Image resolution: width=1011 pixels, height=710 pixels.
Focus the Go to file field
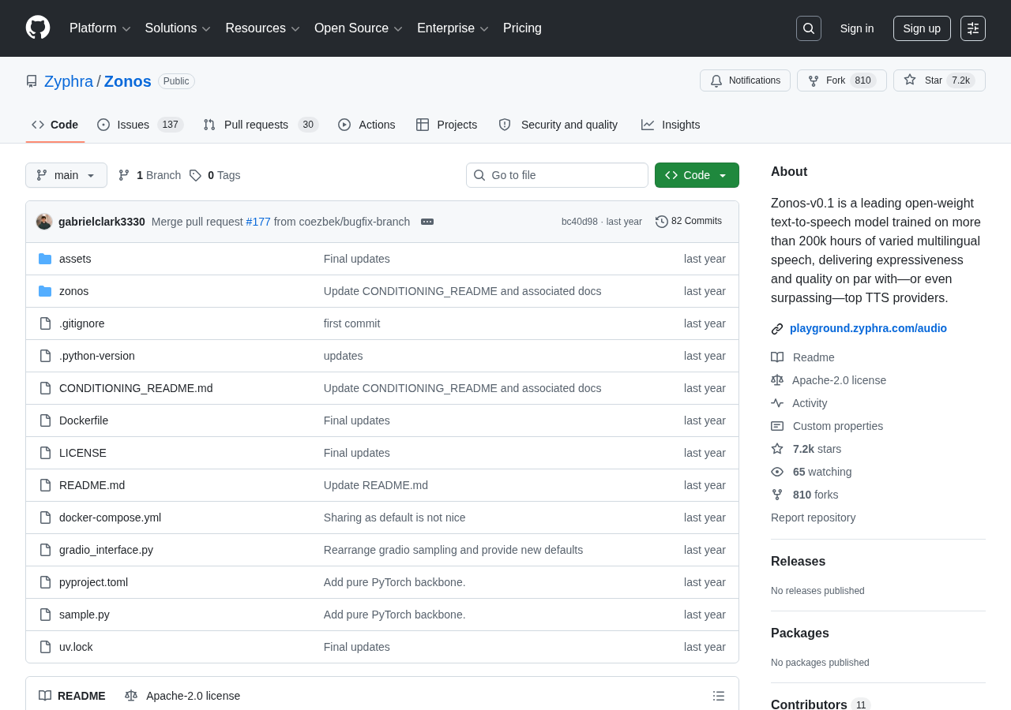pyautogui.click(x=557, y=175)
